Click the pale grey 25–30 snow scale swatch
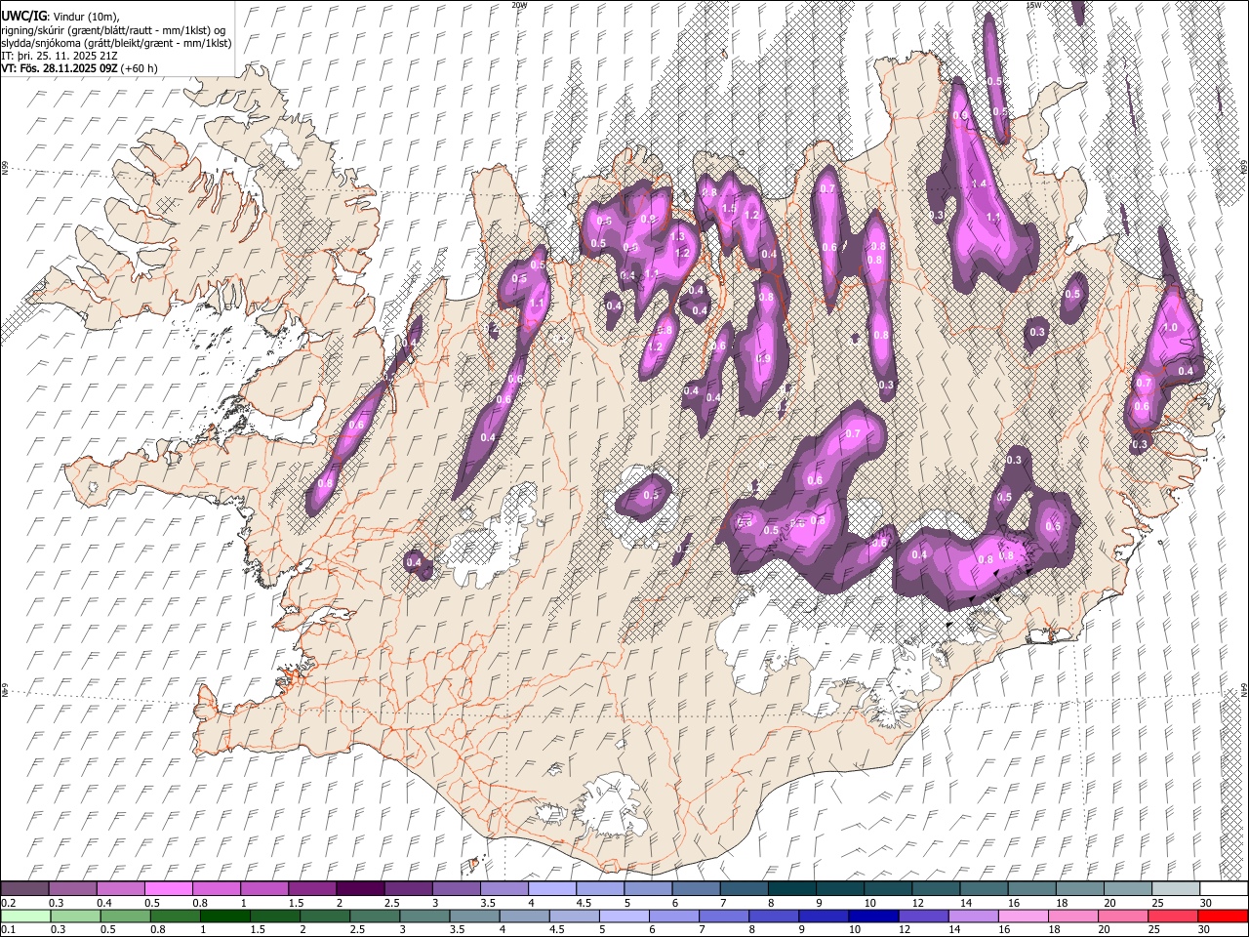 tap(1175, 888)
